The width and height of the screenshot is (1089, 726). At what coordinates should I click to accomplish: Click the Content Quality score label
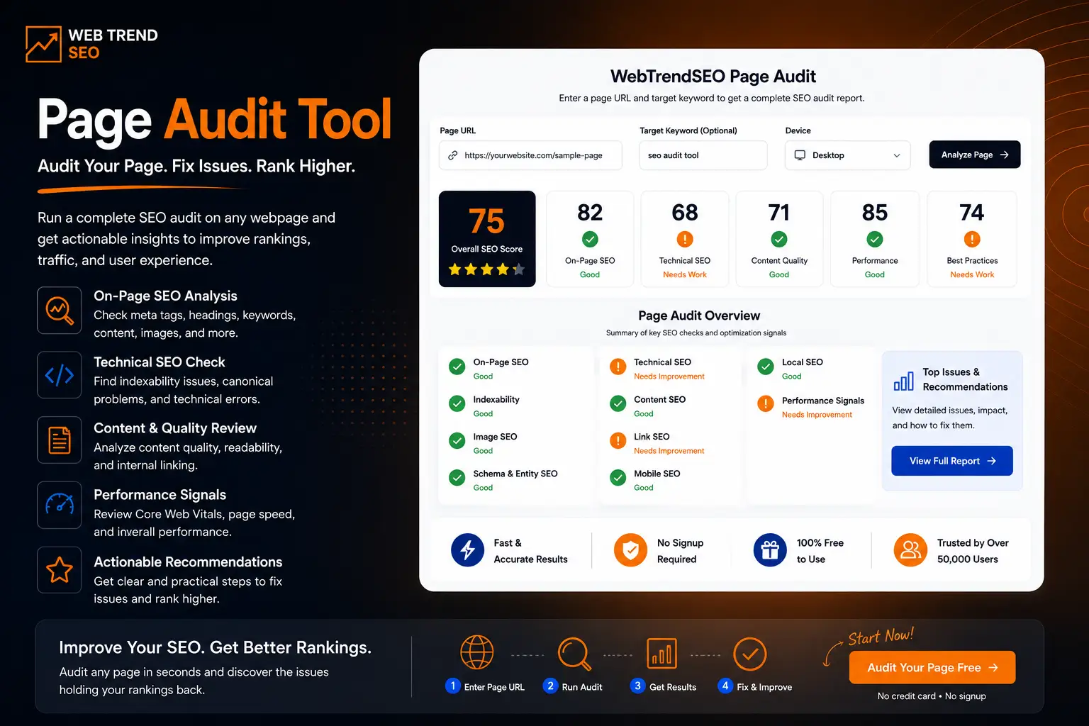point(779,261)
